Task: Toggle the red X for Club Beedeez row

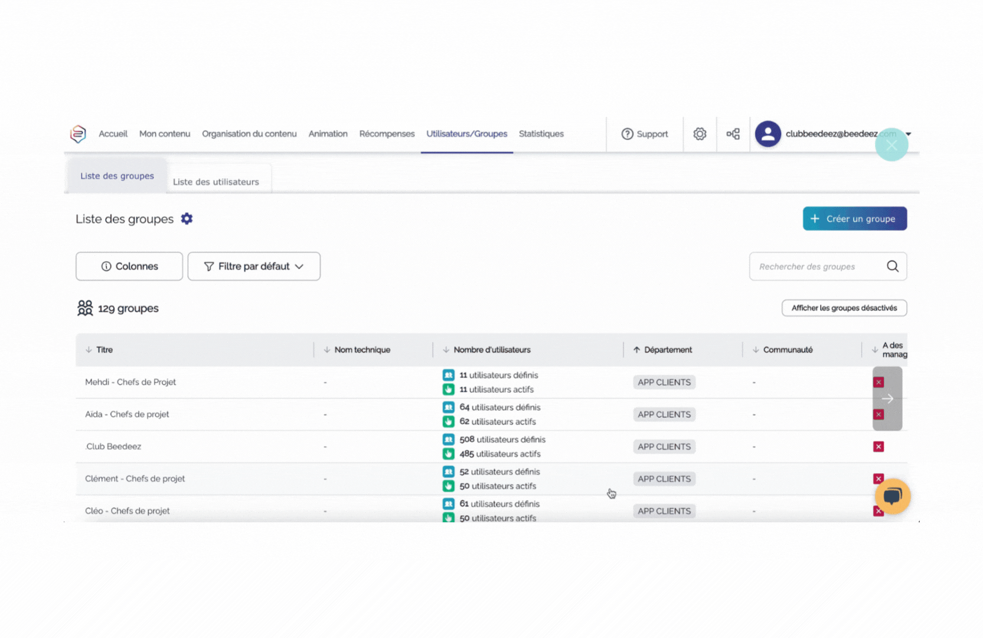Action: point(879,447)
